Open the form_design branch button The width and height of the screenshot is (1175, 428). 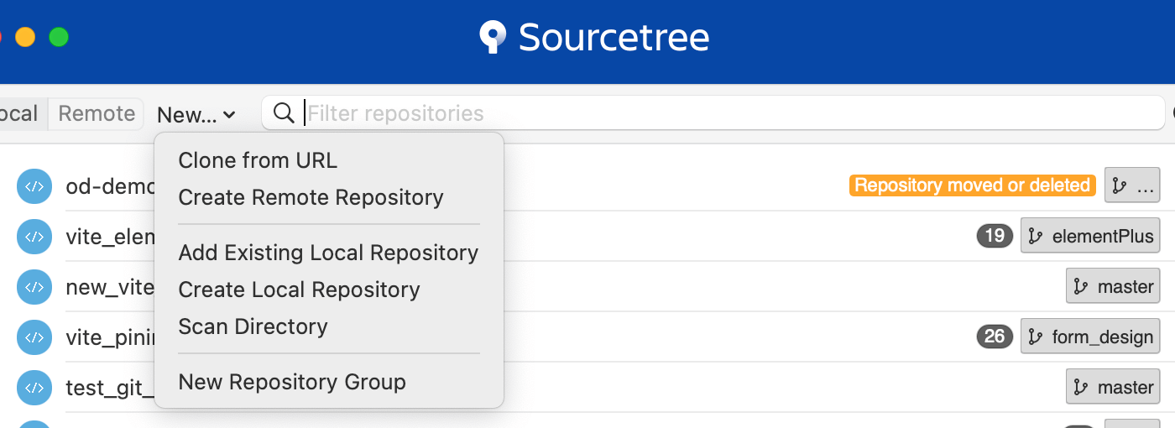coord(1090,337)
